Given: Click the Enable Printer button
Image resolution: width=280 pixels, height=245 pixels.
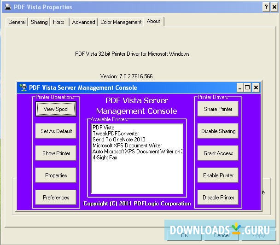Looking at the screenshot, I should pyautogui.click(x=218, y=175).
